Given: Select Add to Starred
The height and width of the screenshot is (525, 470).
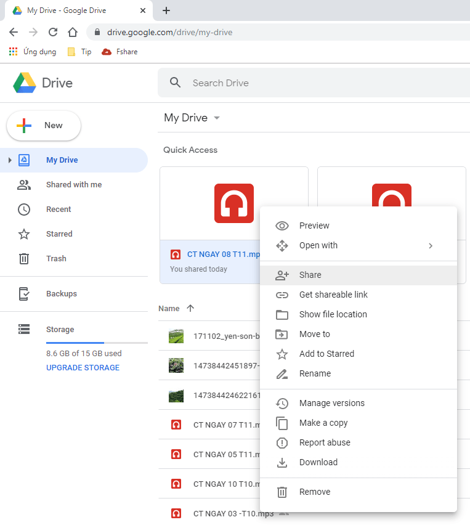Looking at the screenshot, I should pyautogui.click(x=359, y=354).
